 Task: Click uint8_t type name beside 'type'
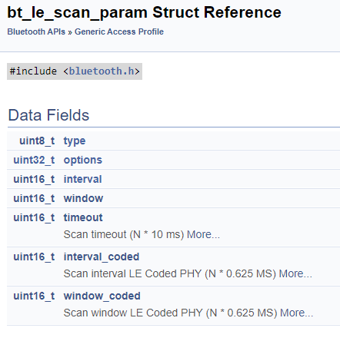37,141
